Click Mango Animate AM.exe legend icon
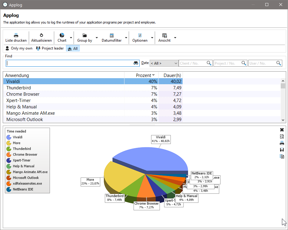288x230 pixels. [9, 172]
